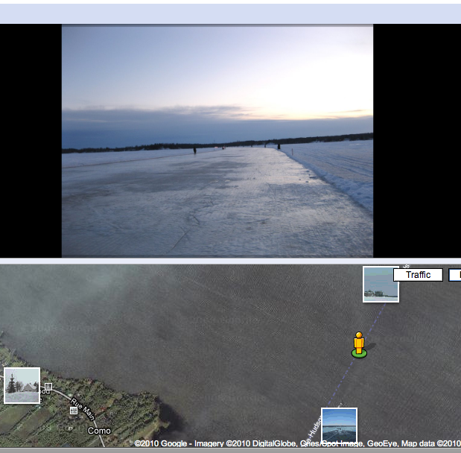Click the small photo marker on Rue Main
The height and width of the screenshot is (453, 461).
pyautogui.click(x=74, y=411)
